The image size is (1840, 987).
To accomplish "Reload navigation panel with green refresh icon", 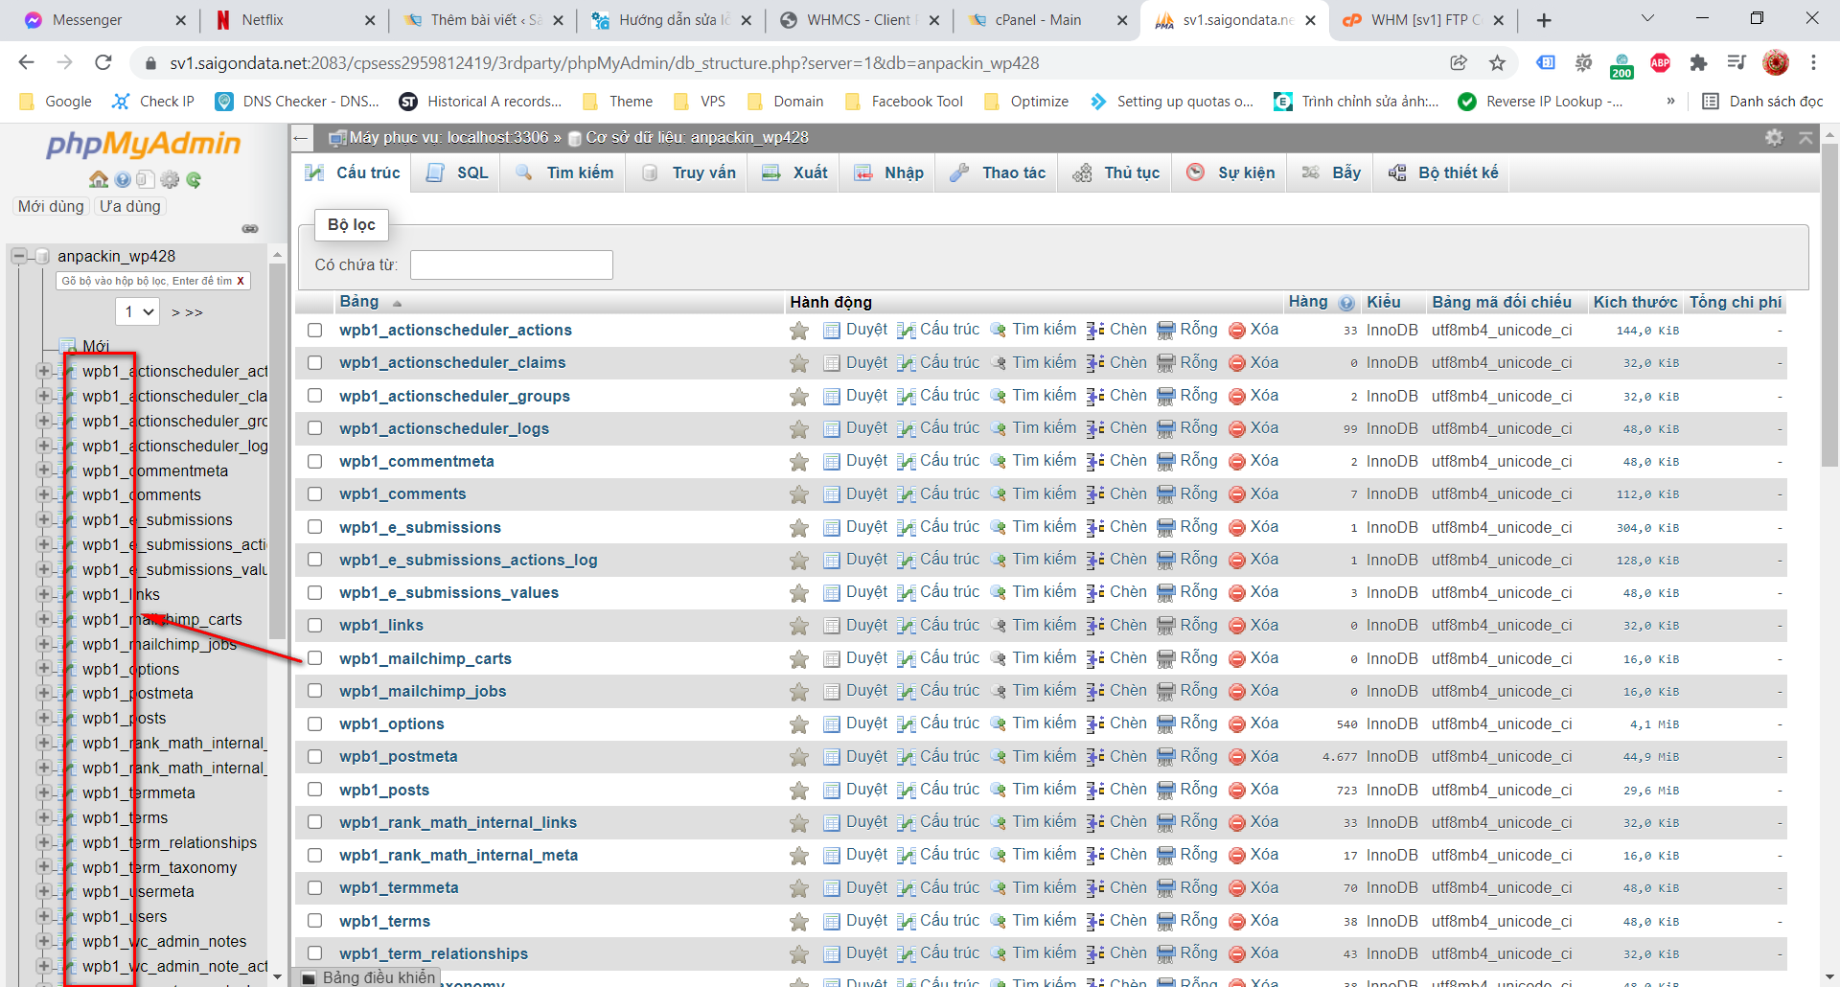I will [194, 179].
